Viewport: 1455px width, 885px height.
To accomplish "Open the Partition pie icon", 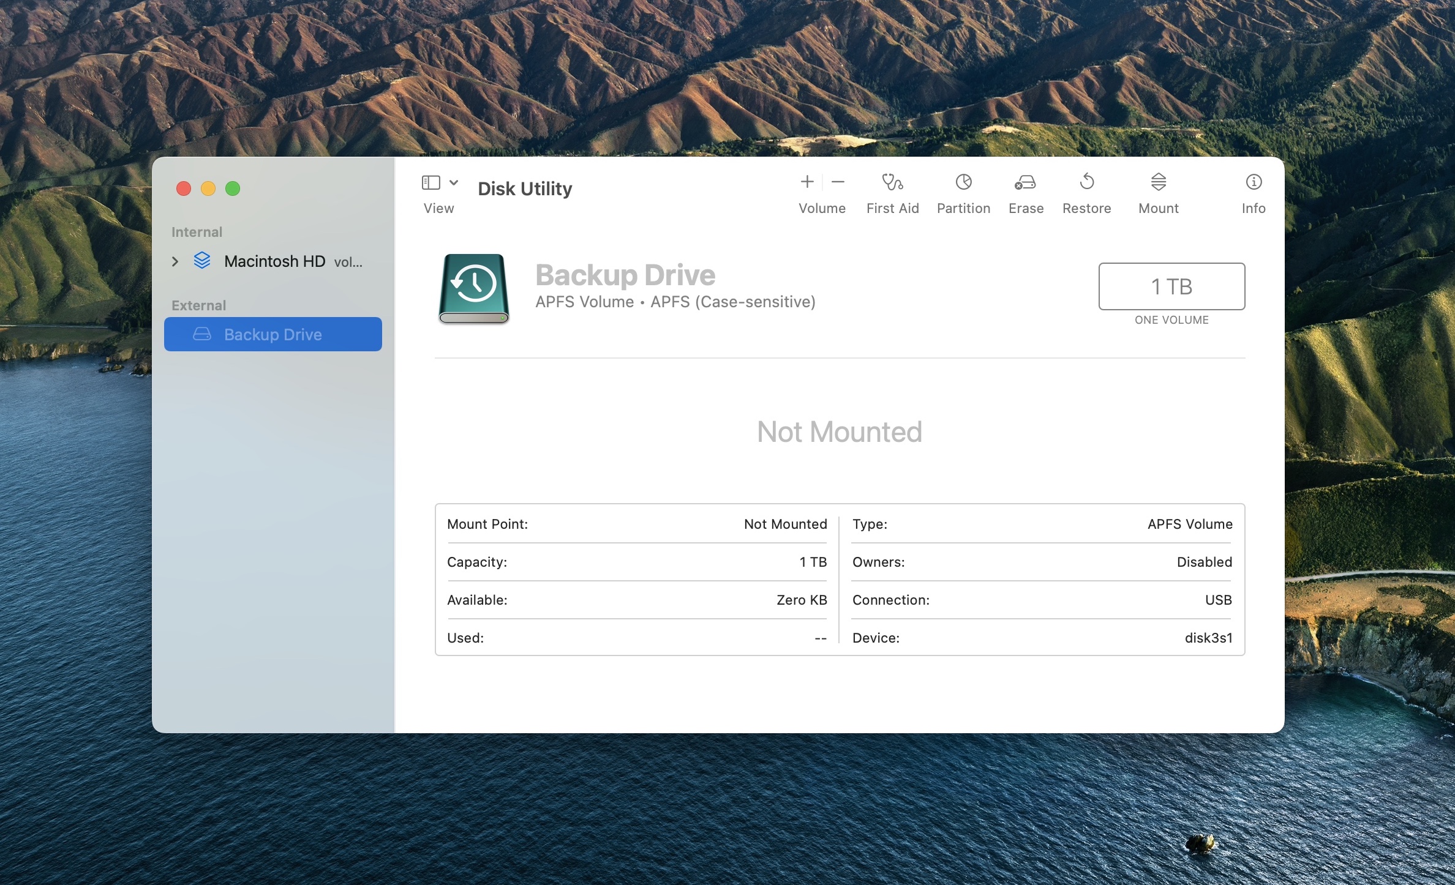I will [x=963, y=182].
